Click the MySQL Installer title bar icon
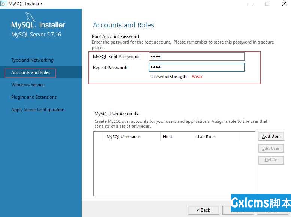The image size is (291, 217). click(x=3, y=3)
